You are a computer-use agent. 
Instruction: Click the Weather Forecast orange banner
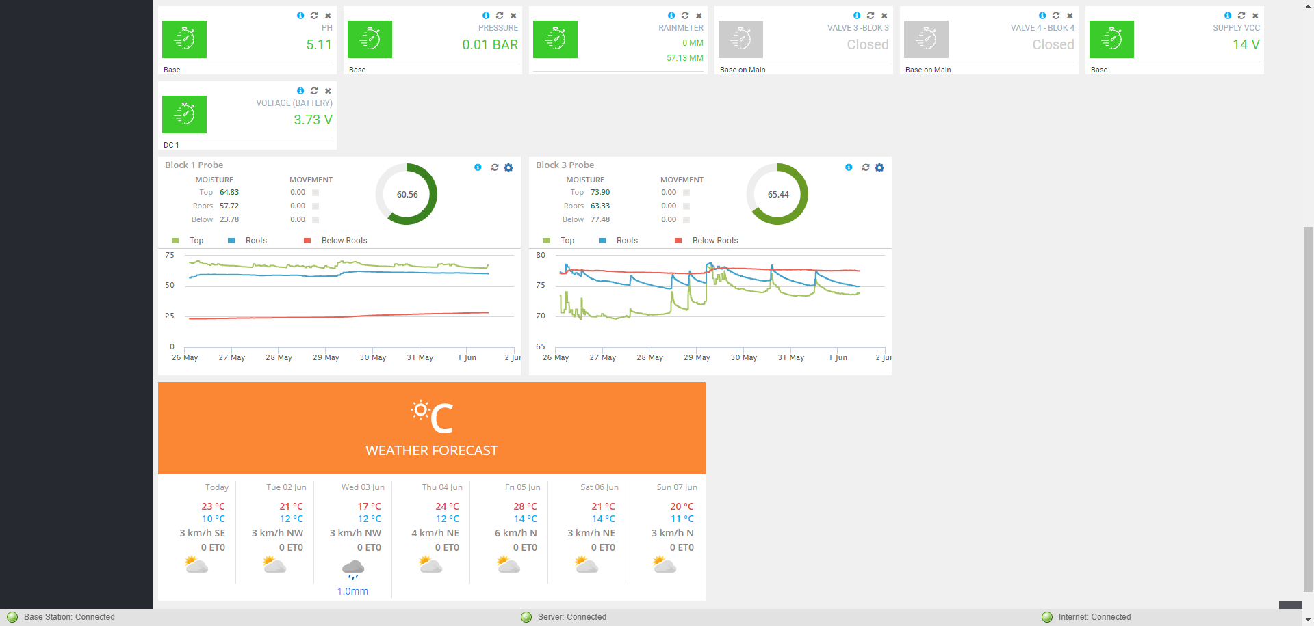click(431, 428)
